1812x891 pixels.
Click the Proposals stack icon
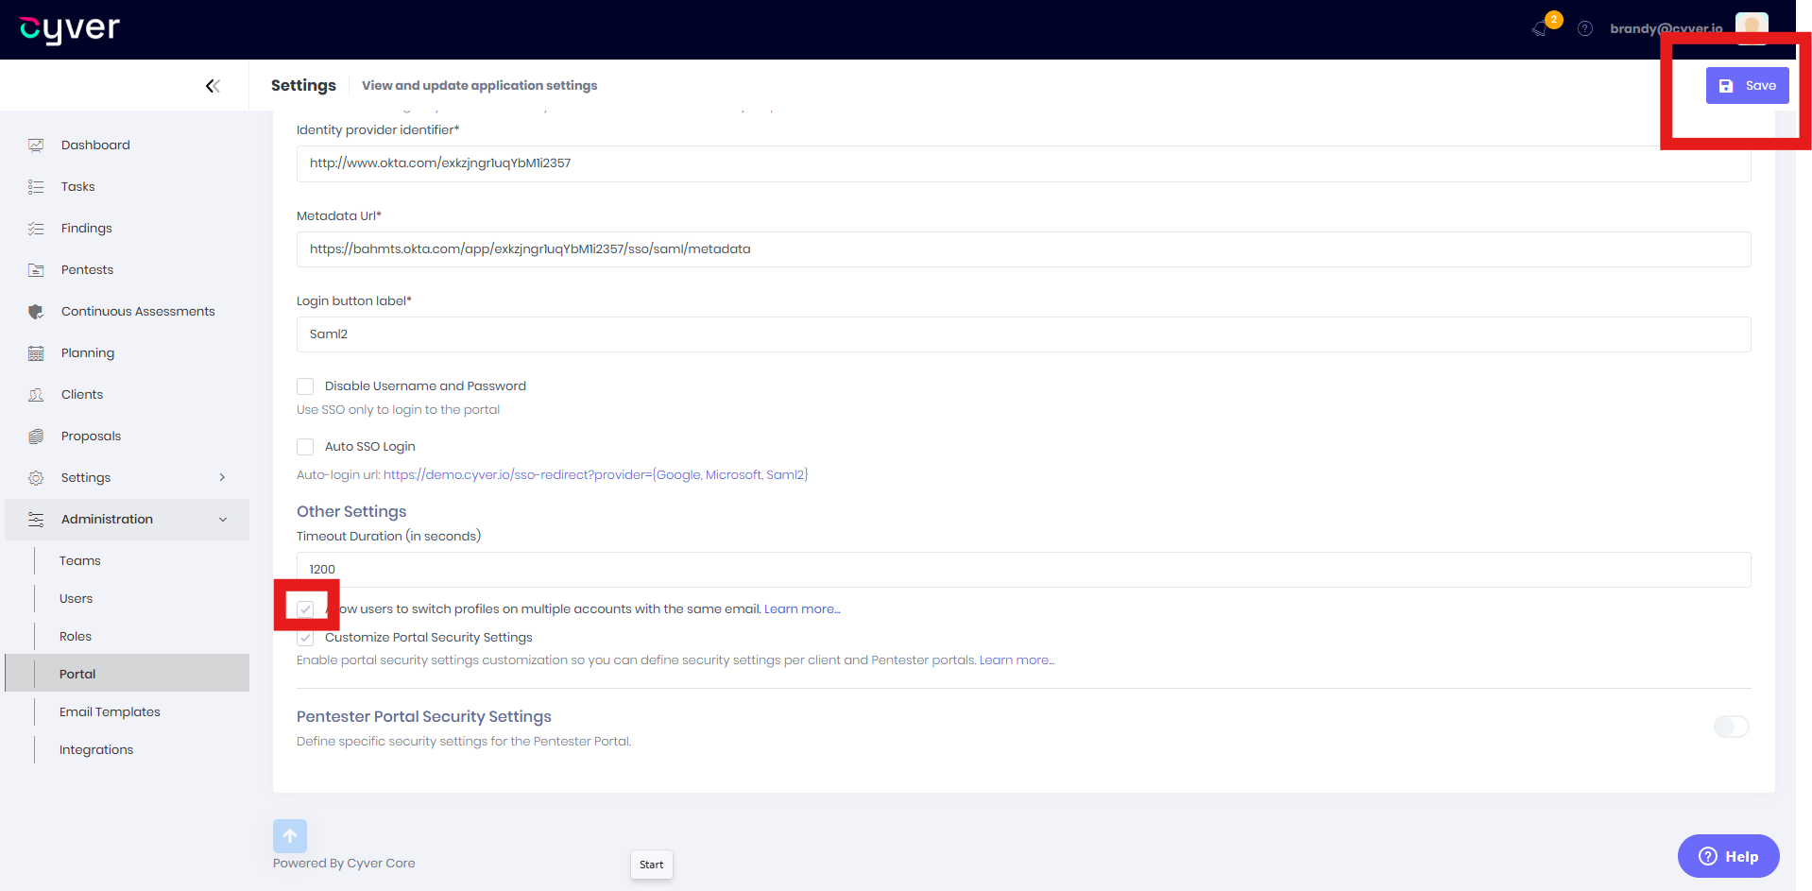tap(36, 437)
